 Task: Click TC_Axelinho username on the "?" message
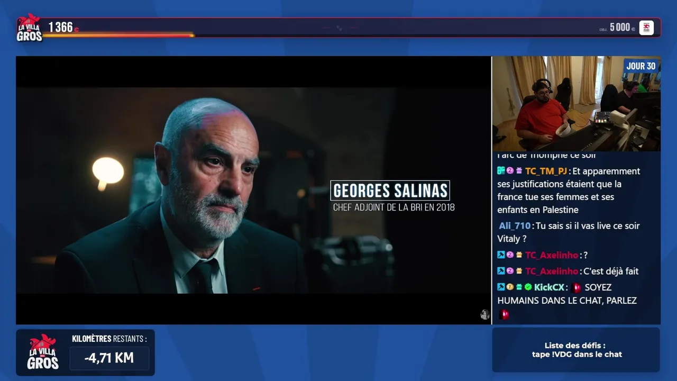click(552, 255)
